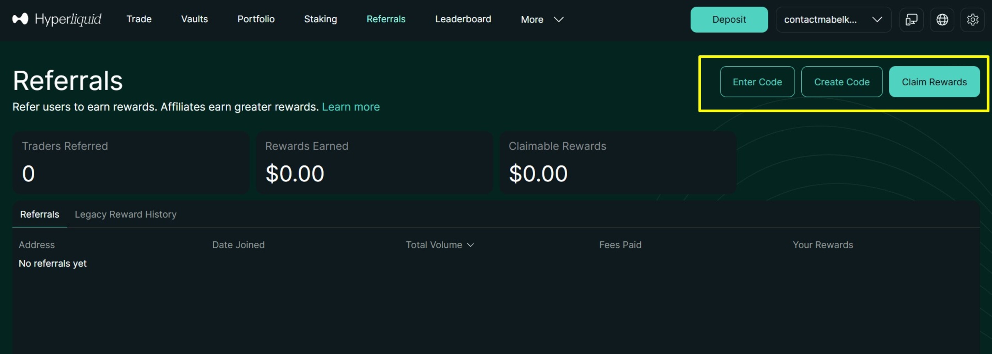Expand the More navigation menu
The width and height of the screenshot is (992, 354).
[542, 19]
